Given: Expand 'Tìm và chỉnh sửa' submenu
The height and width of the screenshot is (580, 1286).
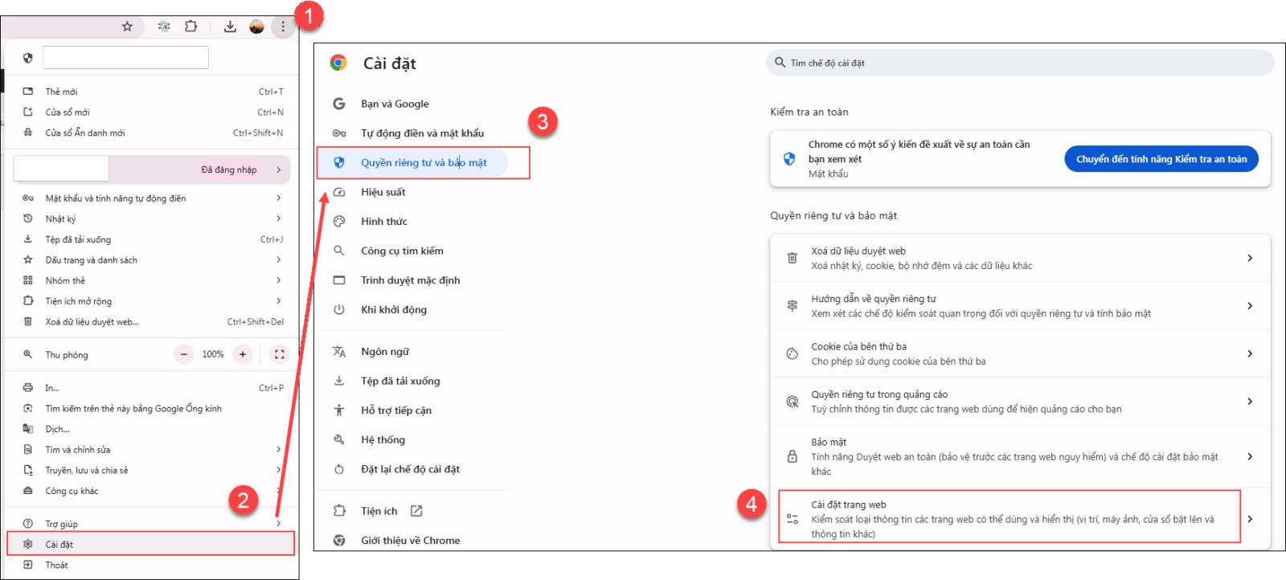Looking at the screenshot, I should (x=153, y=450).
